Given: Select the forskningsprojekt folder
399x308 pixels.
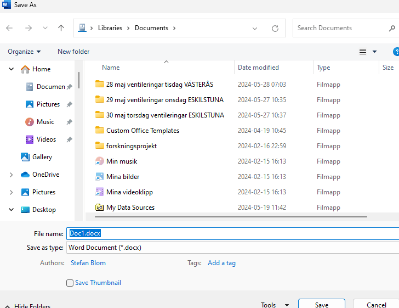Looking at the screenshot, I should coord(132,146).
